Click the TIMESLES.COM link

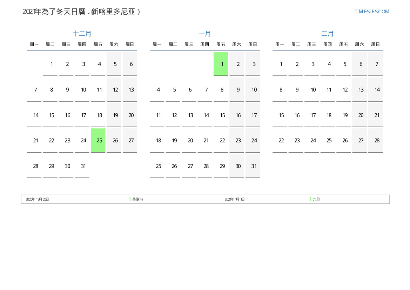371,12
